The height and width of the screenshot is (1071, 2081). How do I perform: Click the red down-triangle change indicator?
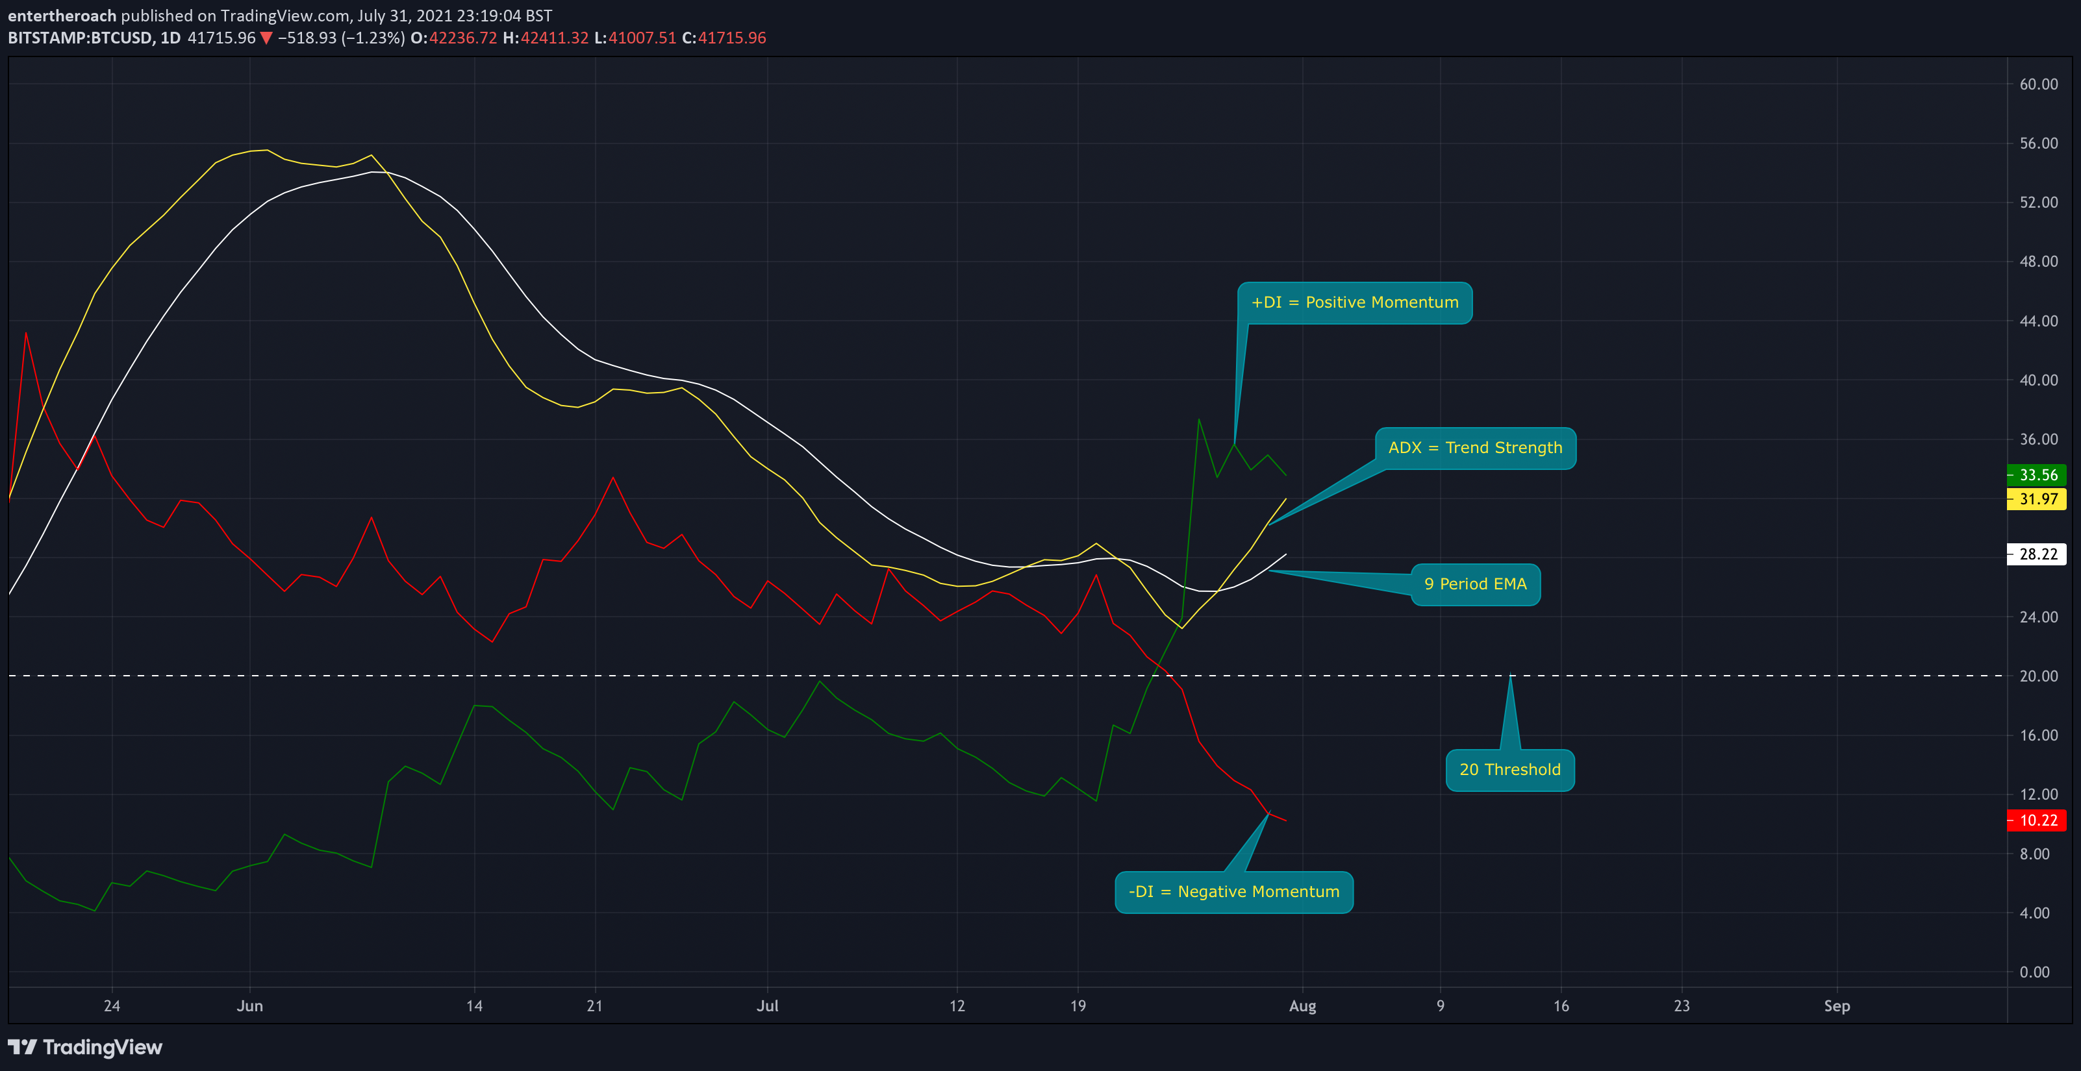pos(266,38)
